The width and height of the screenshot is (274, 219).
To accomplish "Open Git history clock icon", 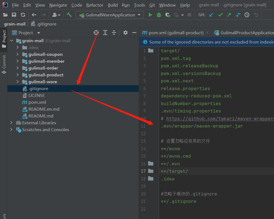I will (247, 15).
